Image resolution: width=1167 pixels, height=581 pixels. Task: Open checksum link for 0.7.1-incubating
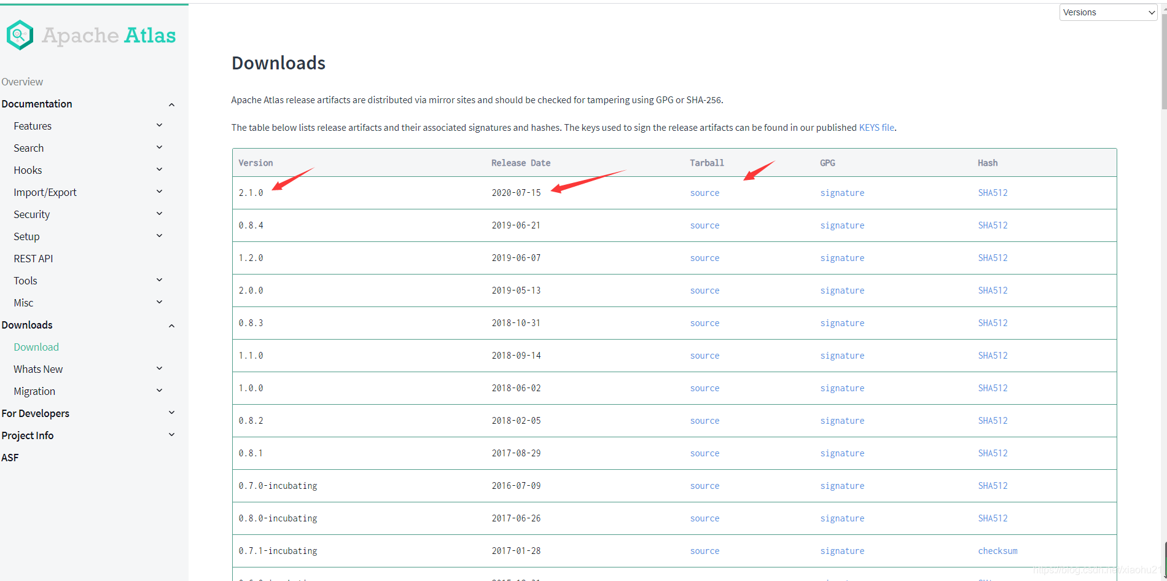pyautogui.click(x=997, y=551)
